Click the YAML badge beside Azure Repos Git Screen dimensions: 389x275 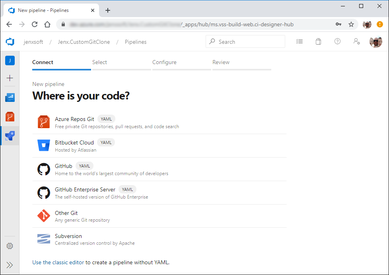tap(106, 119)
